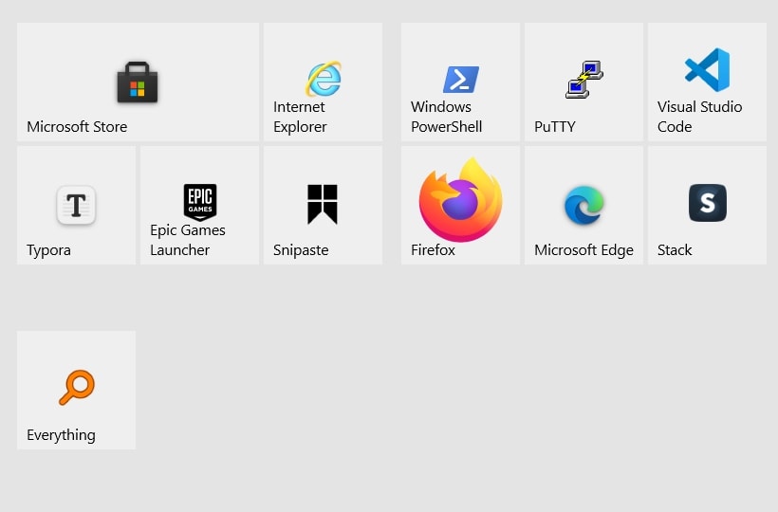Click the "Windows PowerShell" tile label
Screen dimensions: 778x512
446,117
